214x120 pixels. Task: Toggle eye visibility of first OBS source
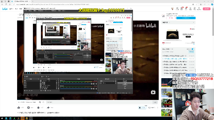(57, 81)
